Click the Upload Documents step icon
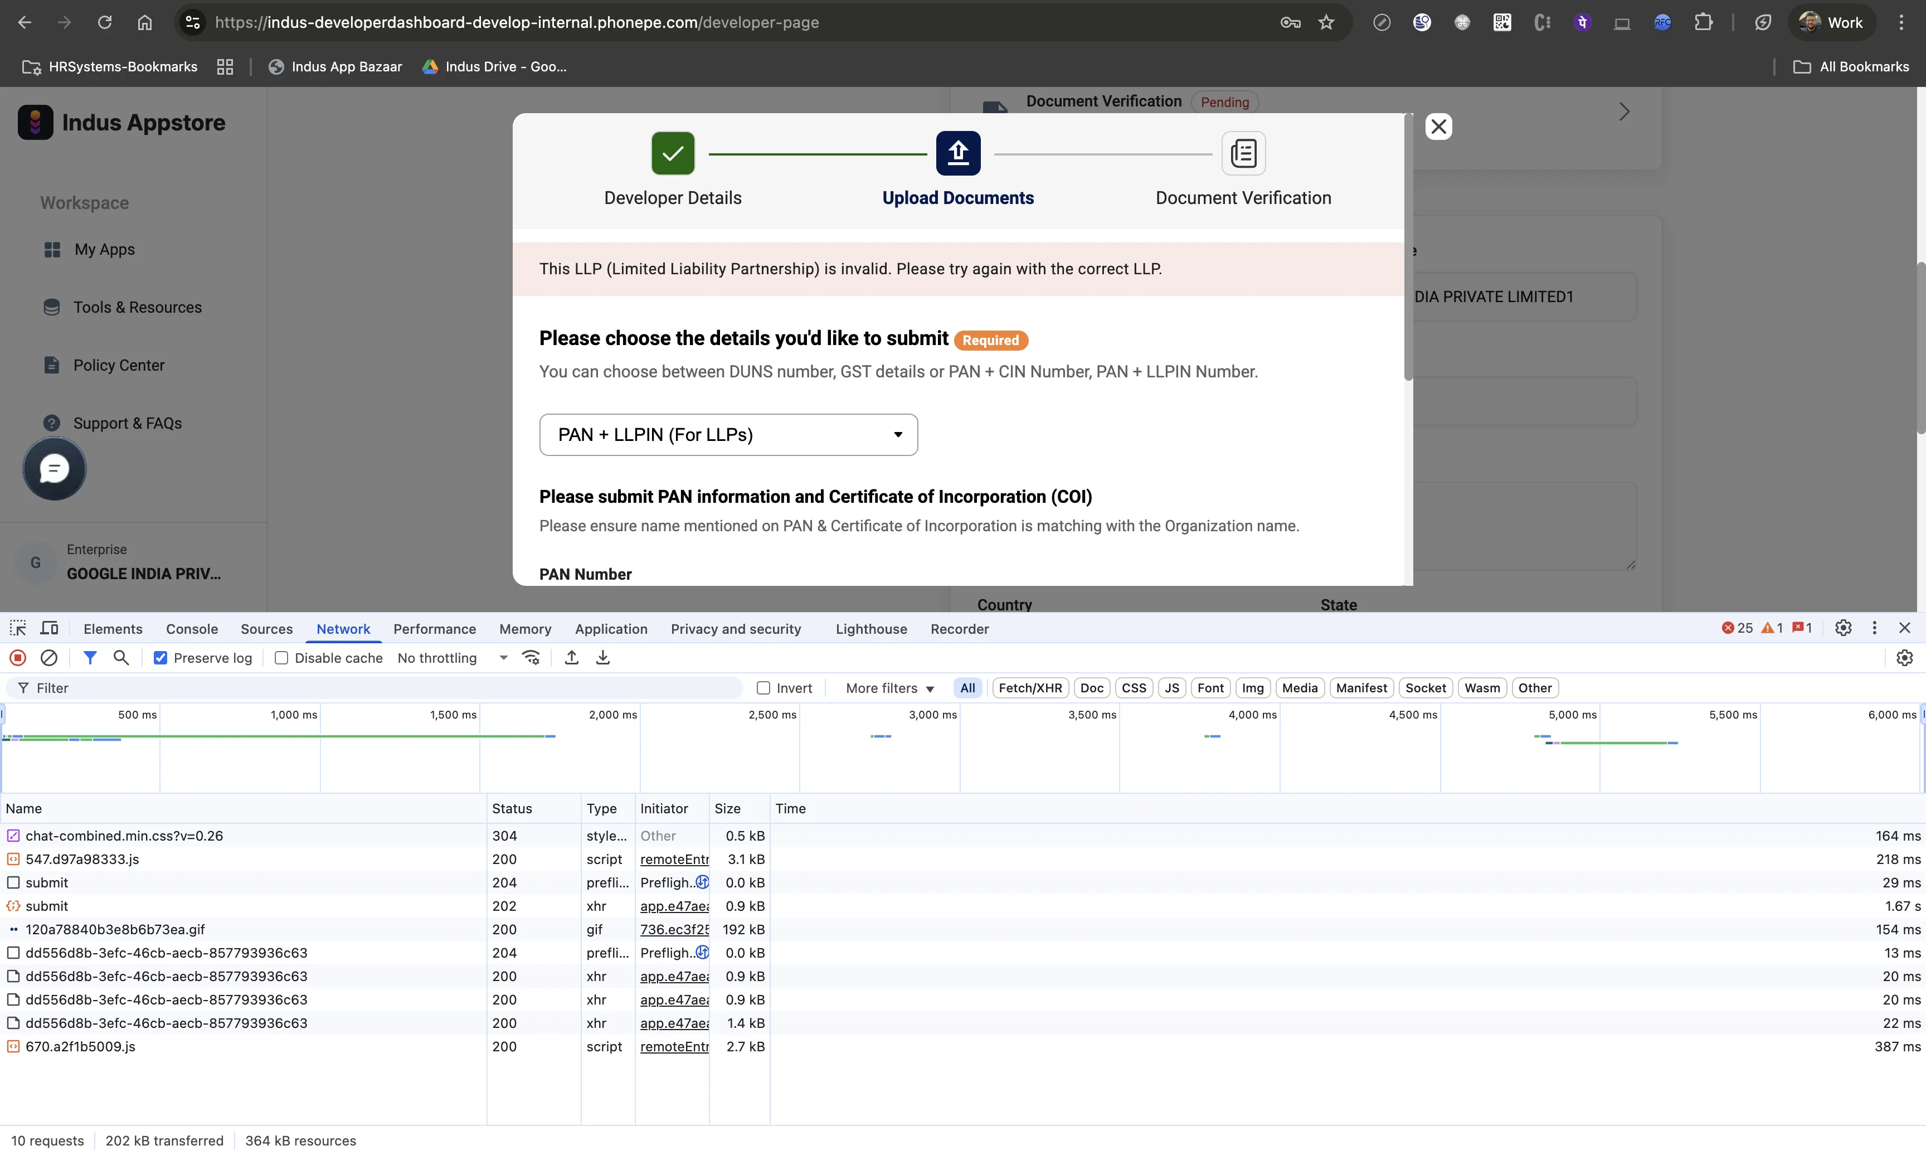The height and width of the screenshot is (1155, 1926). point(957,153)
